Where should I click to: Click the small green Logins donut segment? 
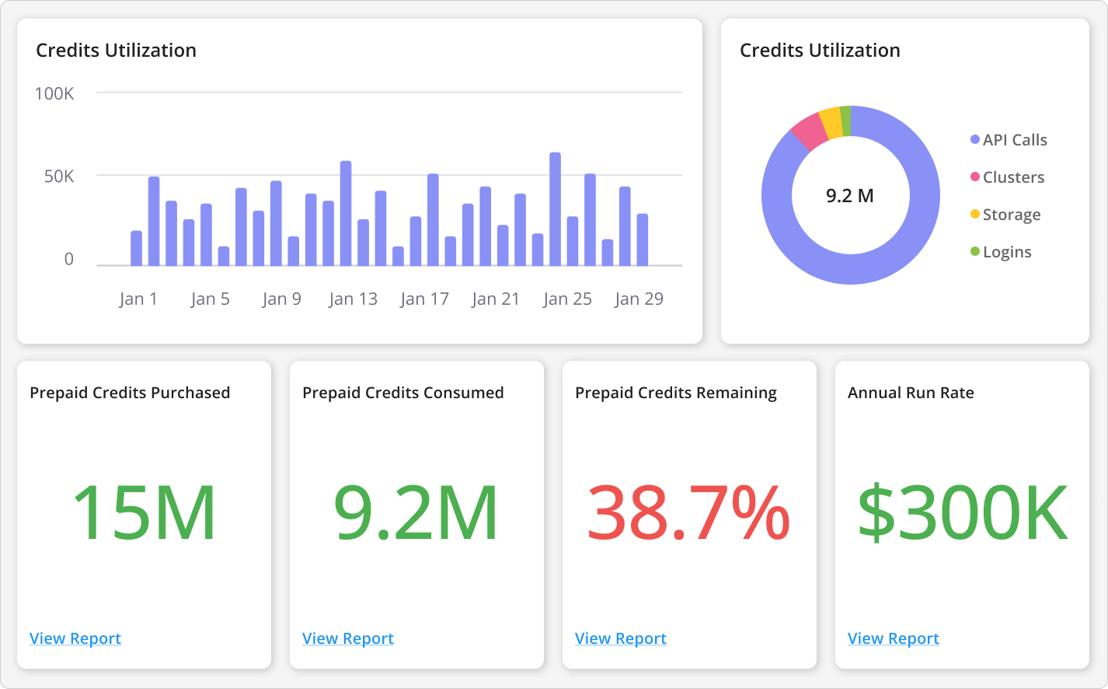tap(845, 121)
